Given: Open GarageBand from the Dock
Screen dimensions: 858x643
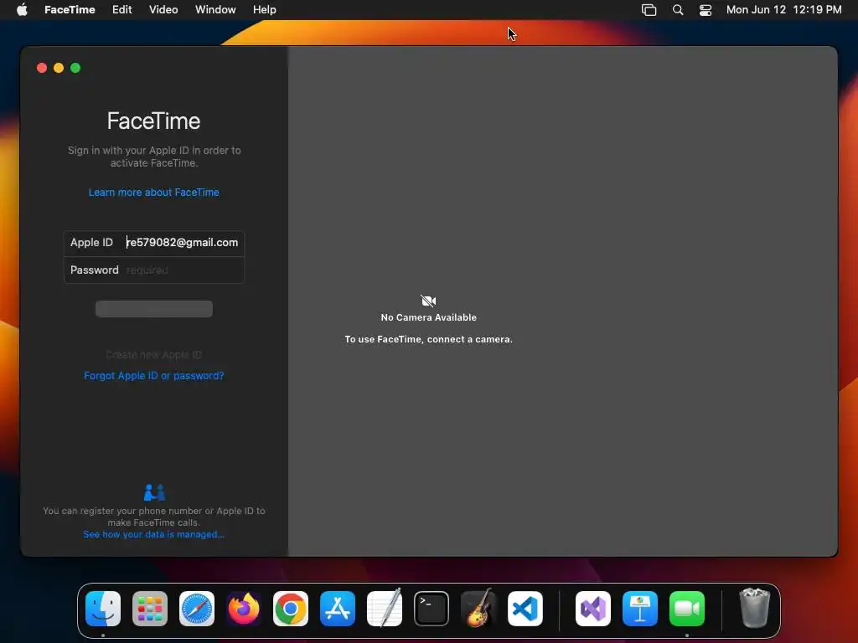Looking at the screenshot, I should (x=478, y=609).
